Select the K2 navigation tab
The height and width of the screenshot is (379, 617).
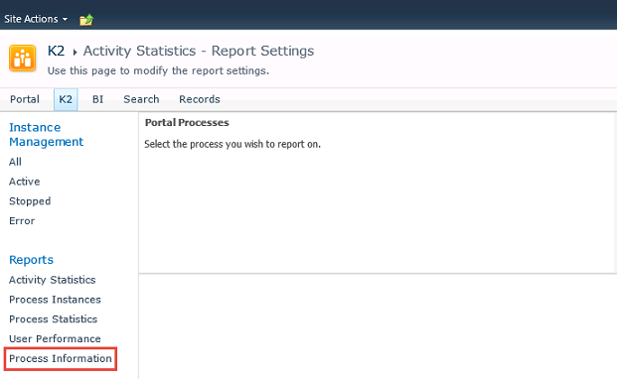pos(66,99)
